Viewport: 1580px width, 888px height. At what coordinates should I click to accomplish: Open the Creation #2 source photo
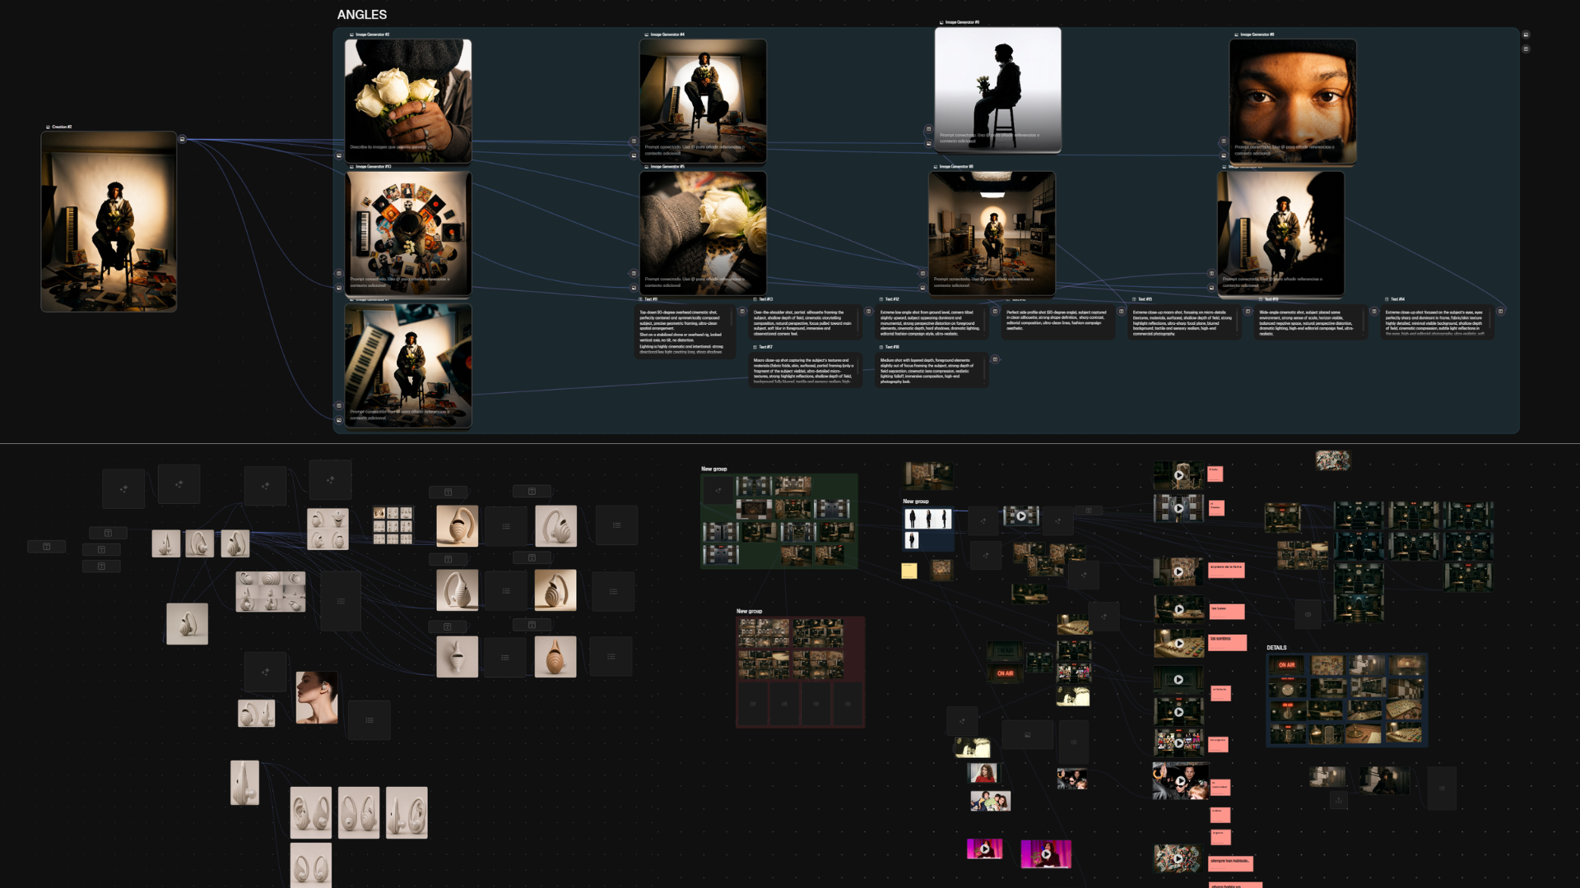tap(109, 221)
